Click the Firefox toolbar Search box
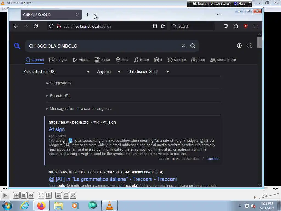Screen dimensions: 281x211 pos(192,26)
